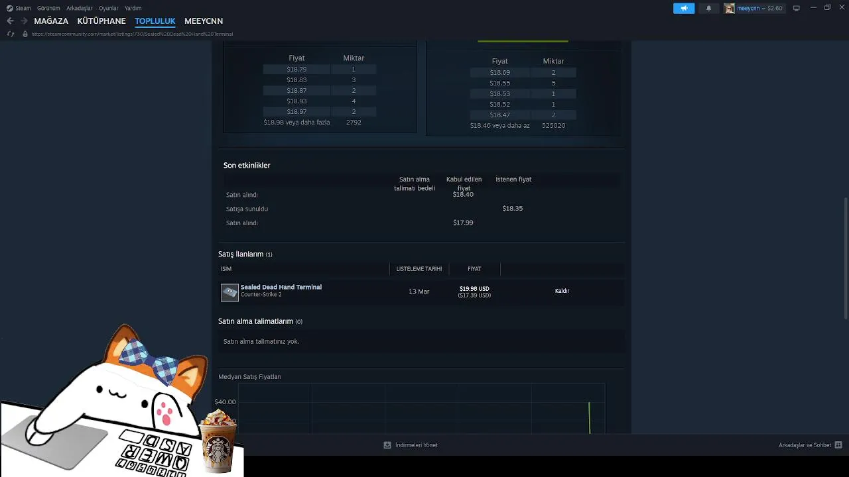Select the $18.69 buy order row

coord(523,72)
